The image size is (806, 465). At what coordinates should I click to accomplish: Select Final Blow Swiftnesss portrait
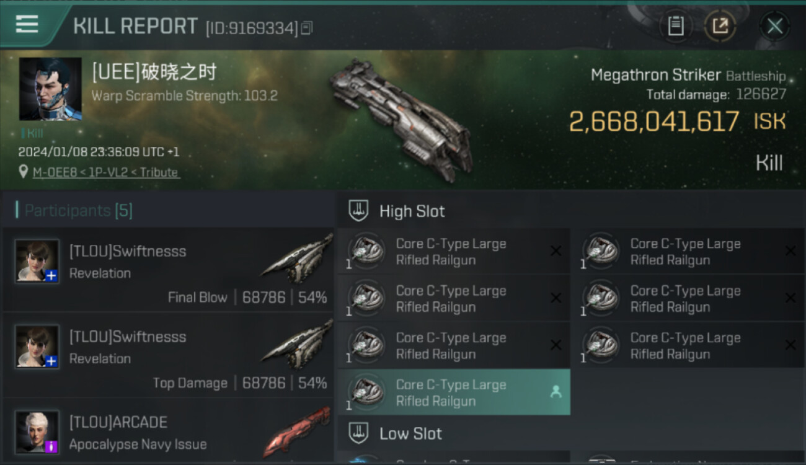pos(38,261)
